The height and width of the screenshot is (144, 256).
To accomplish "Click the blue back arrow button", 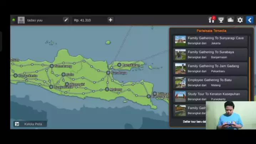I will tap(250, 20).
